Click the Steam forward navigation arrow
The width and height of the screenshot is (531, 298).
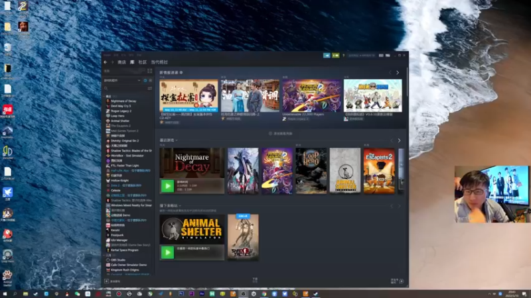click(x=112, y=62)
